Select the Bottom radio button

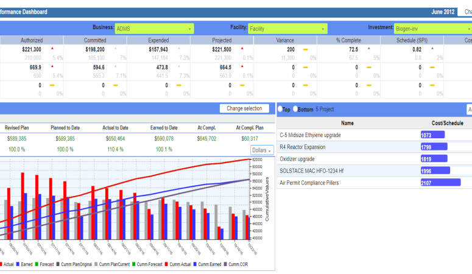tap(295, 109)
